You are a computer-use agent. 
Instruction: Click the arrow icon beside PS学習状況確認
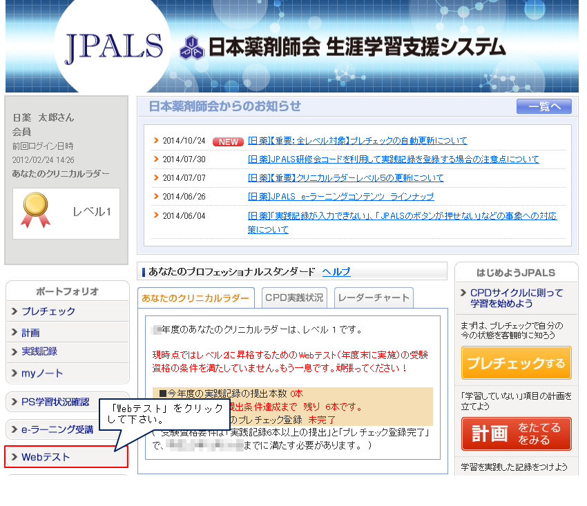[15, 402]
